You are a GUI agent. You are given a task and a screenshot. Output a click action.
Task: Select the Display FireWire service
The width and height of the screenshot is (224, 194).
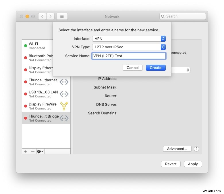[46, 106]
